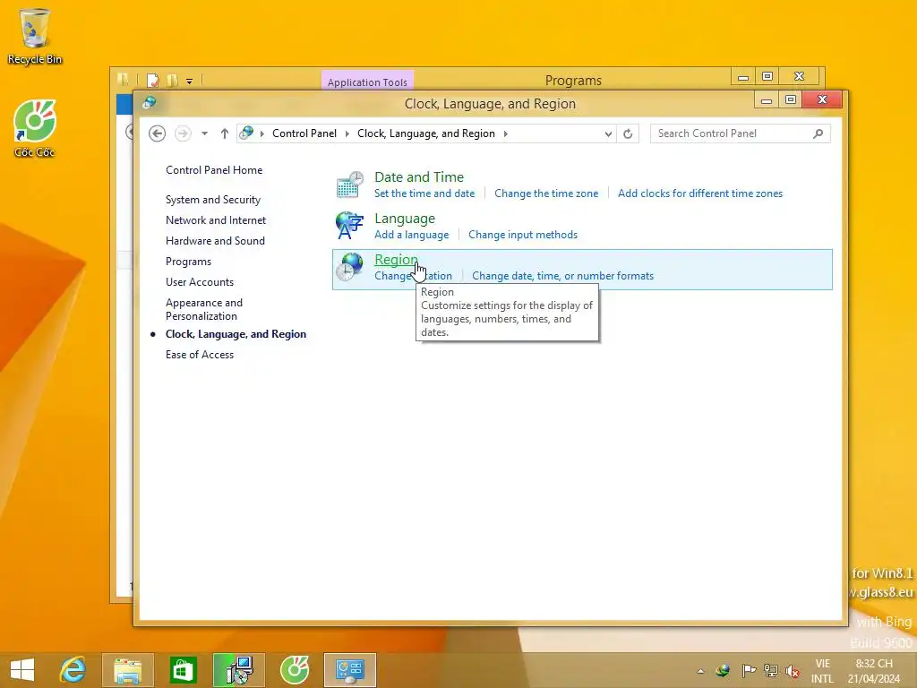Minimize the Programs background window
The image size is (917, 688).
coord(743,77)
